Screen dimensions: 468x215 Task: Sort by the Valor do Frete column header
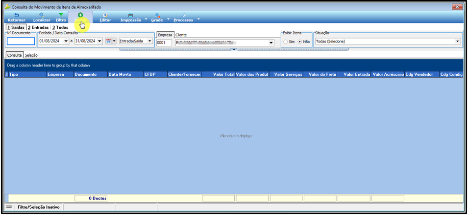coord(320,74)
